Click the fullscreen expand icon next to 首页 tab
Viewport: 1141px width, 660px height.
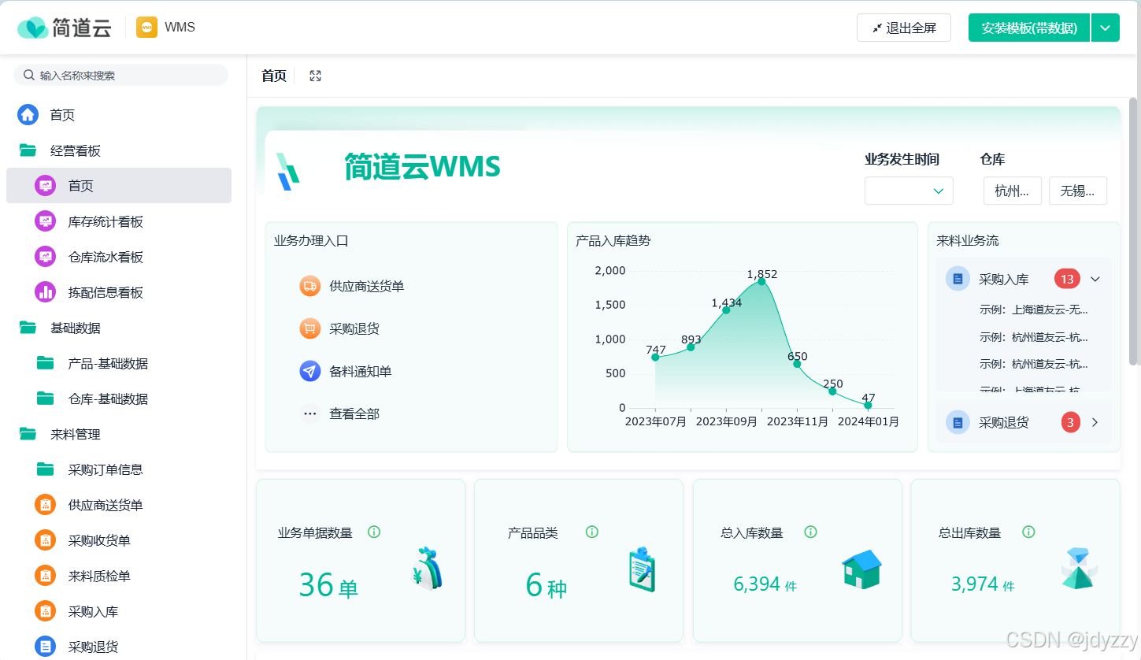(316, 76)
